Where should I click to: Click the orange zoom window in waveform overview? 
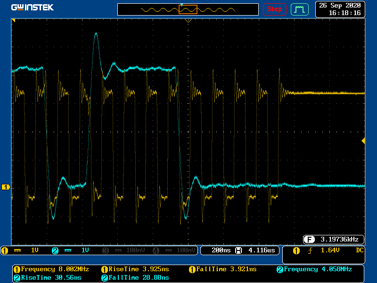point(188,9)
